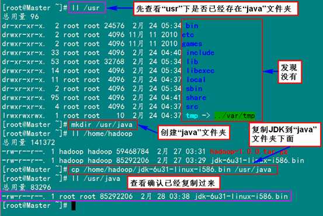This screenshot has height=216, width=323.
Task: Select the '总用量 96' total line
Action: [21, 17]
